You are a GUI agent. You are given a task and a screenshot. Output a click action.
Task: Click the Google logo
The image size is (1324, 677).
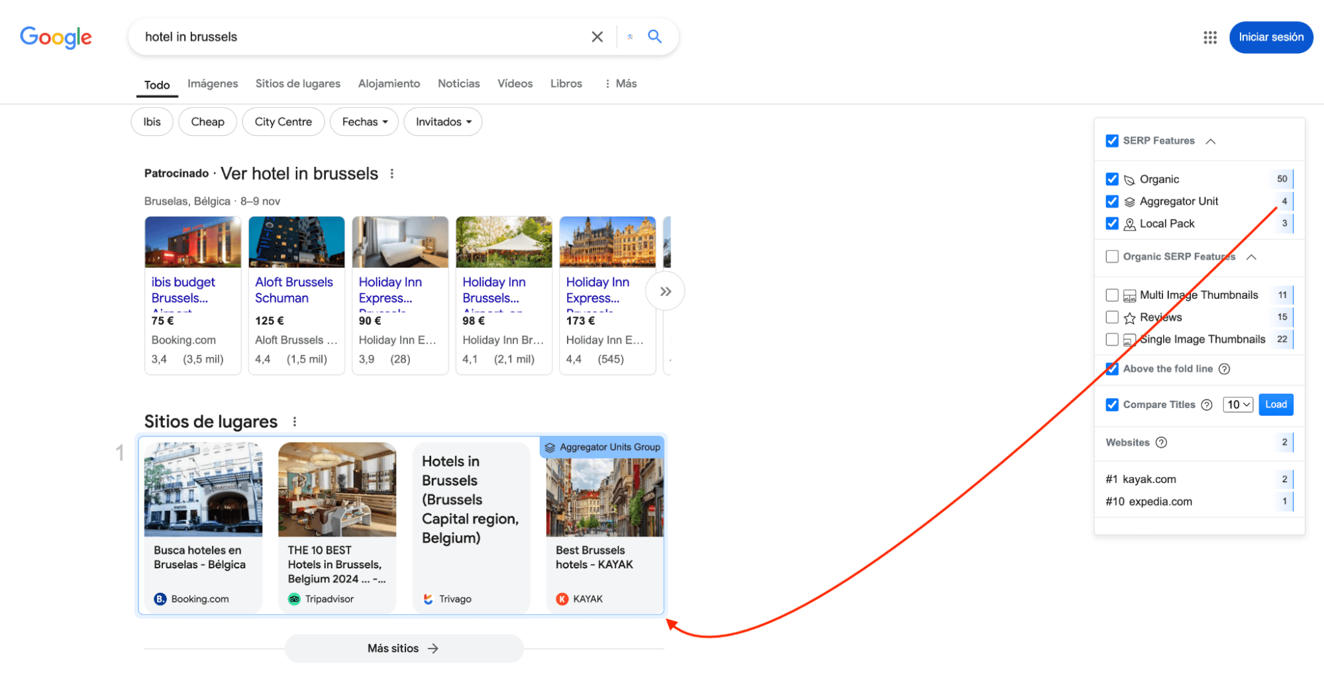pyautogui.click(x=56, y=37)
